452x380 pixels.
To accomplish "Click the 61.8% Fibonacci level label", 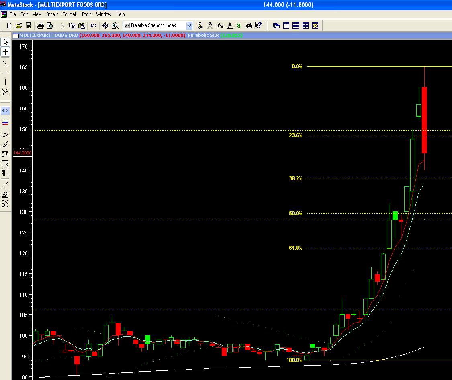I will tap(295, 248).
